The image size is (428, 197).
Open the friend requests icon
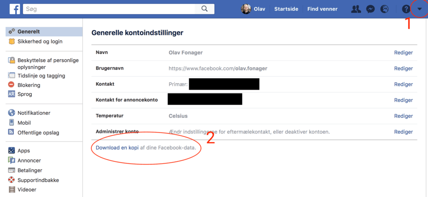coord(356,9)
